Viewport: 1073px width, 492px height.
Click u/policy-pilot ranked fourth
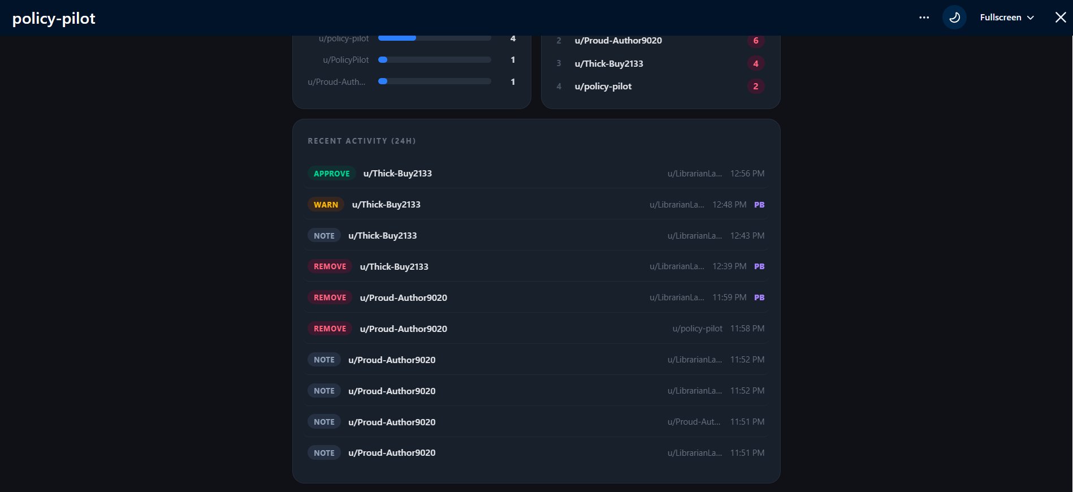603,86
